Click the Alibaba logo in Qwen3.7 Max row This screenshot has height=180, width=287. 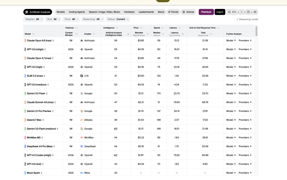82,120
